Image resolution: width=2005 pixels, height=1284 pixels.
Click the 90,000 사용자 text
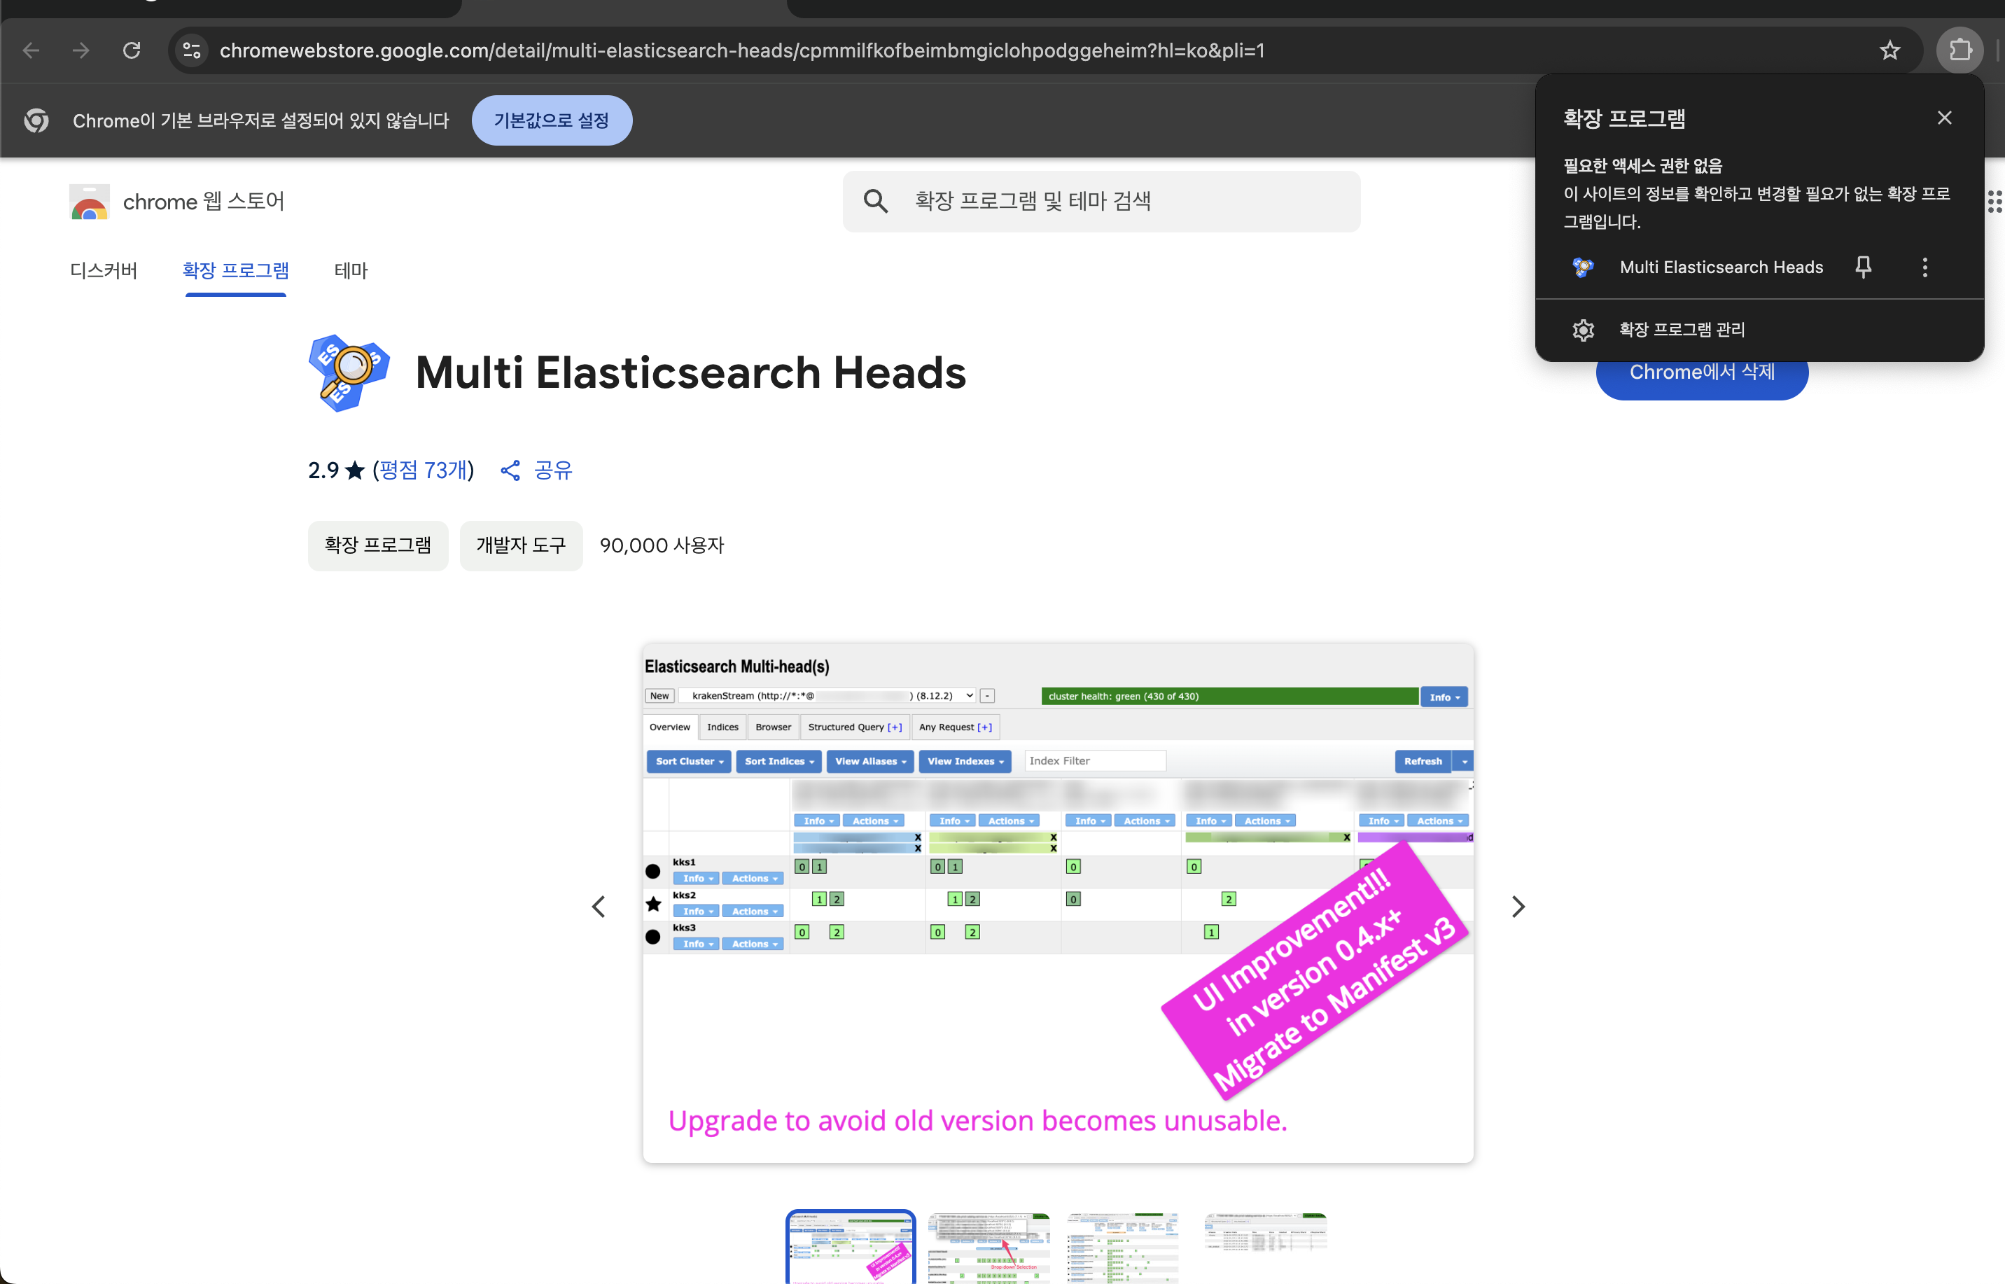(x=662, y=545)
